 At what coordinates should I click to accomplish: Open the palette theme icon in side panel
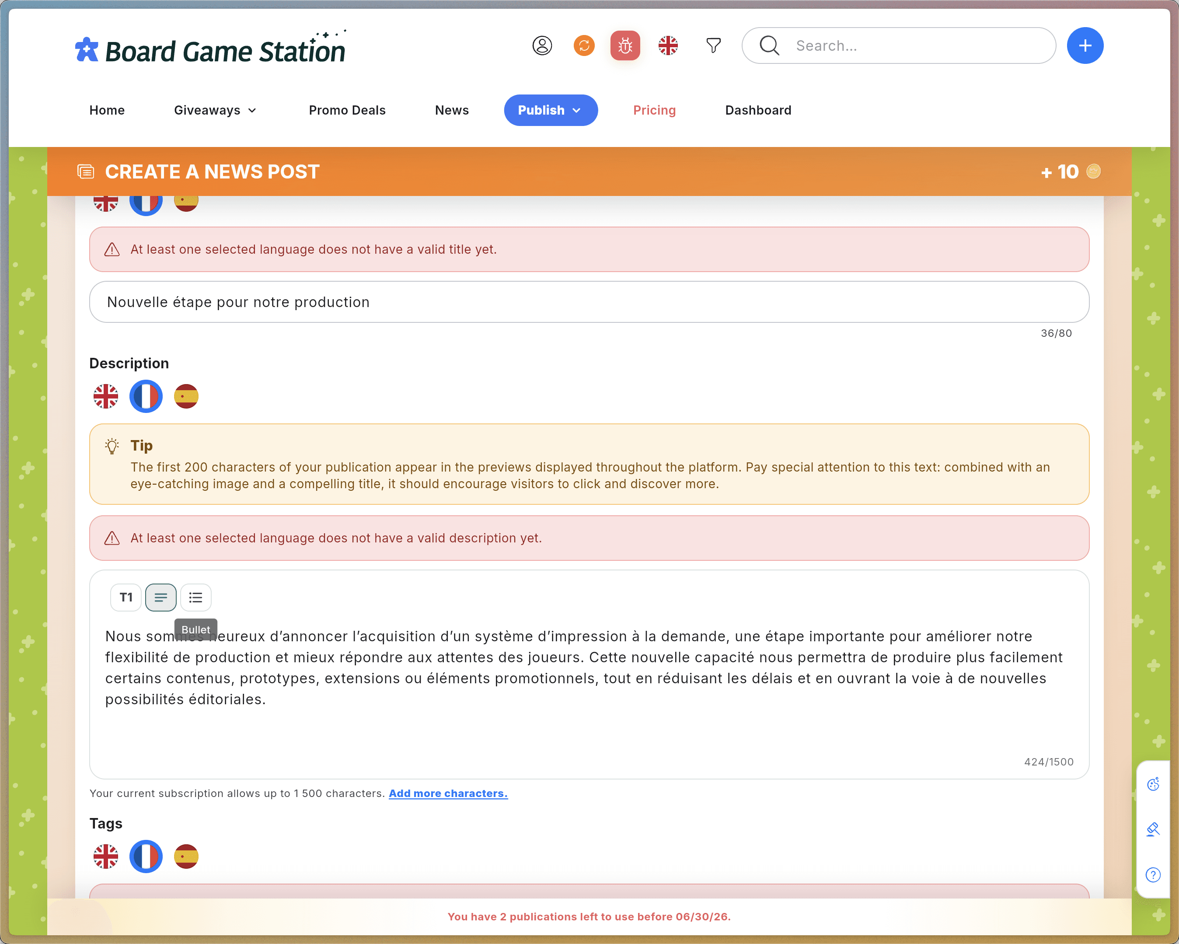(x=1153, y=784)
